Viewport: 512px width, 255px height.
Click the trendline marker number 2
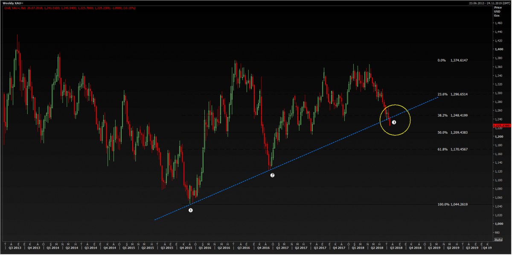[272, 175]
